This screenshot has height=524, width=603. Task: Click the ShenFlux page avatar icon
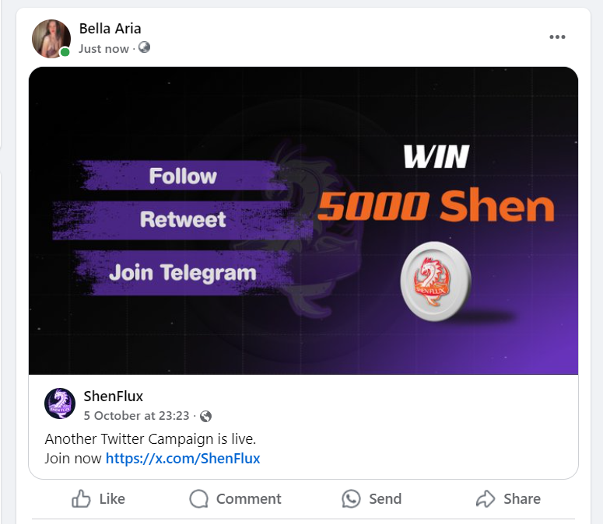point(60,403)
